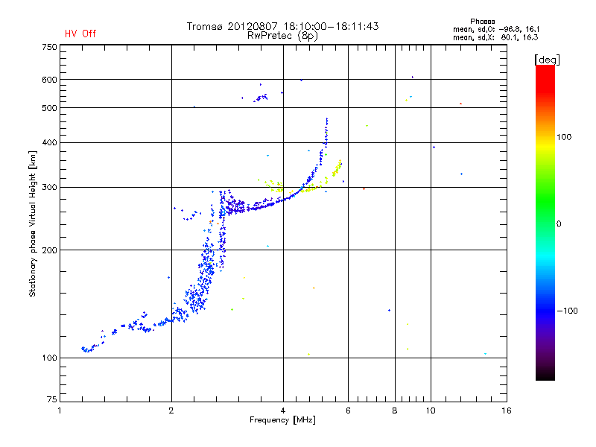Click the '[deg]' colorbar label

tap(547, 60)
